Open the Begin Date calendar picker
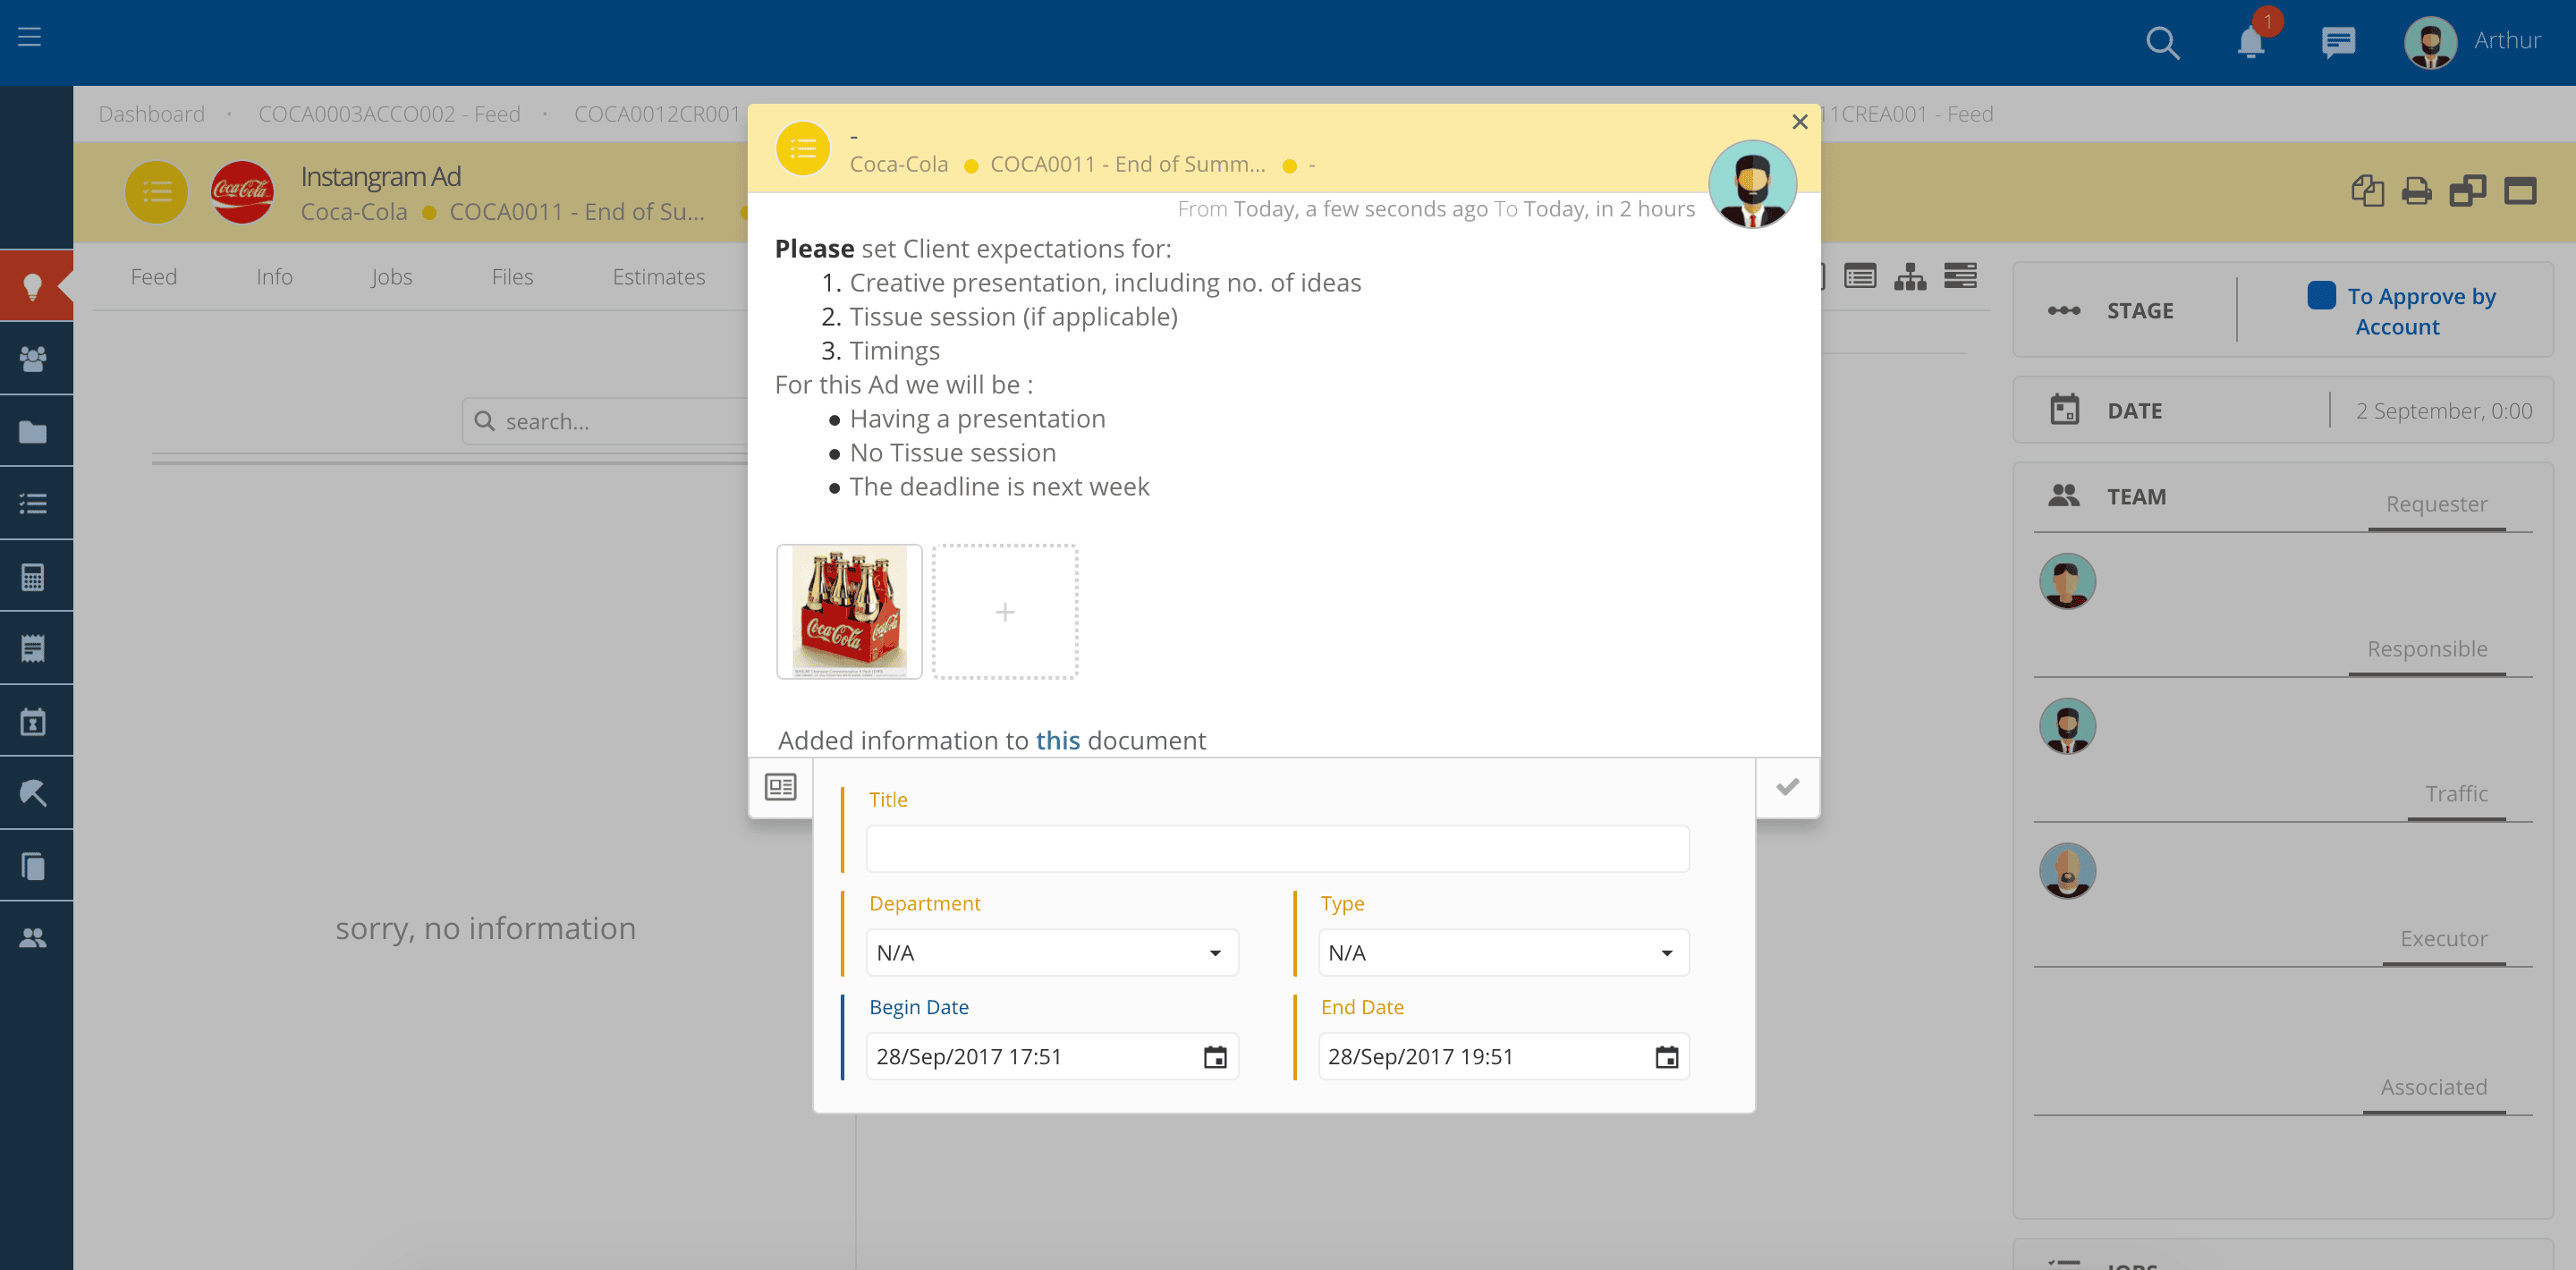2576x1270 pixels. 1214,1057
